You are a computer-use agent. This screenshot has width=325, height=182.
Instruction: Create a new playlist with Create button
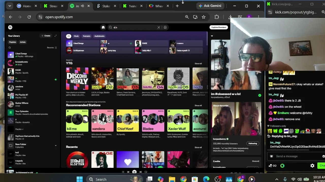tap(46, 36)
